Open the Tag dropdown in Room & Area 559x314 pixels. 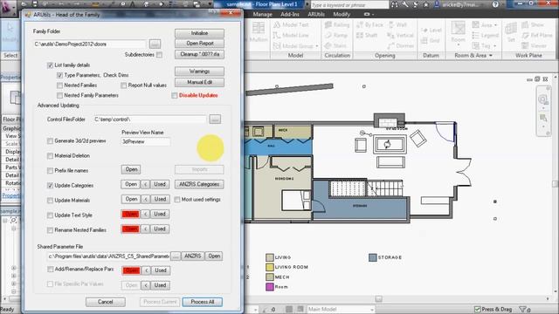click(495, 46)
